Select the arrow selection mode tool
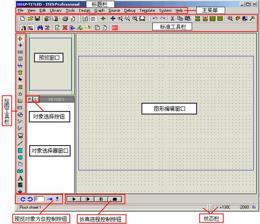 pos(20,79)
